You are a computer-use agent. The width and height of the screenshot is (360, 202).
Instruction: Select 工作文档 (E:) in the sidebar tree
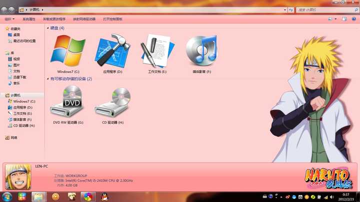22,113
